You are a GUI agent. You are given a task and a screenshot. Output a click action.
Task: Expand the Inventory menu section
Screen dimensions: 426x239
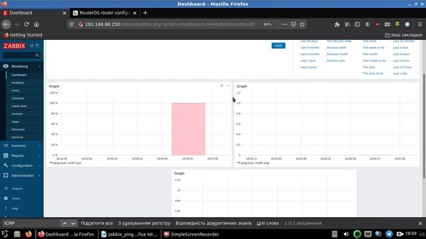tap(21, 146)
